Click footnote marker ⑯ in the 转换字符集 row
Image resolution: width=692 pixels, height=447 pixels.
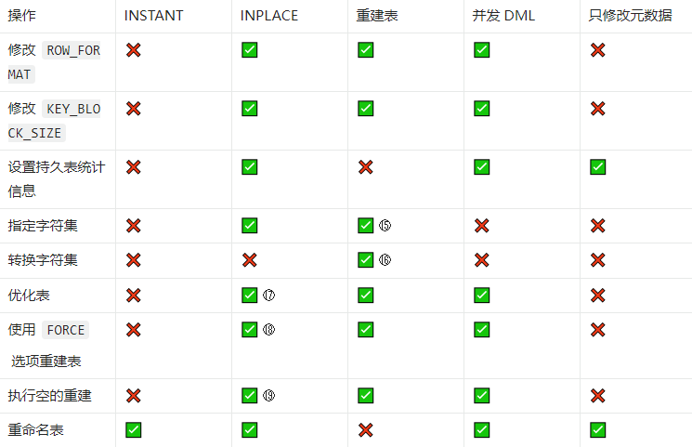[x=385, y=260]
